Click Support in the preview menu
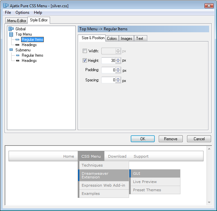This screenshot has height=211, width=217. click(x=141, y=156)
